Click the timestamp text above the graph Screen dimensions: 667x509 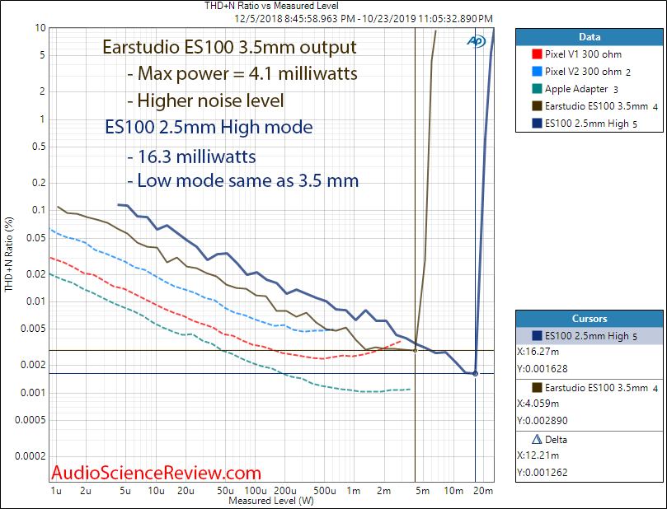click(364, 19)
